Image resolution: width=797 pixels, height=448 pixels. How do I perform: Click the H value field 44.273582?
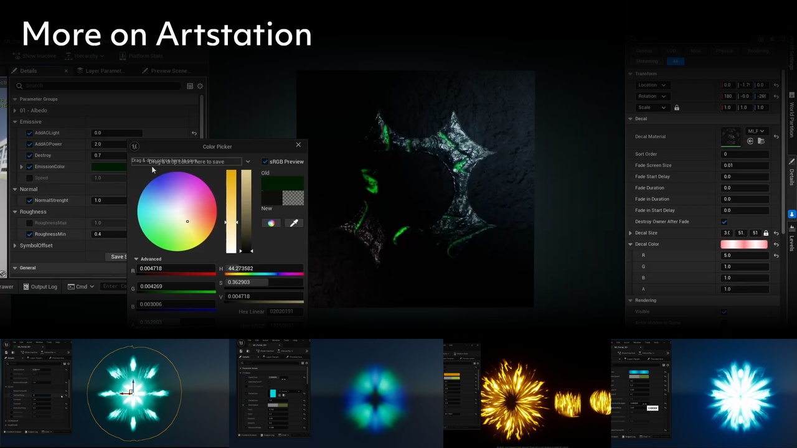pos(264,269)
